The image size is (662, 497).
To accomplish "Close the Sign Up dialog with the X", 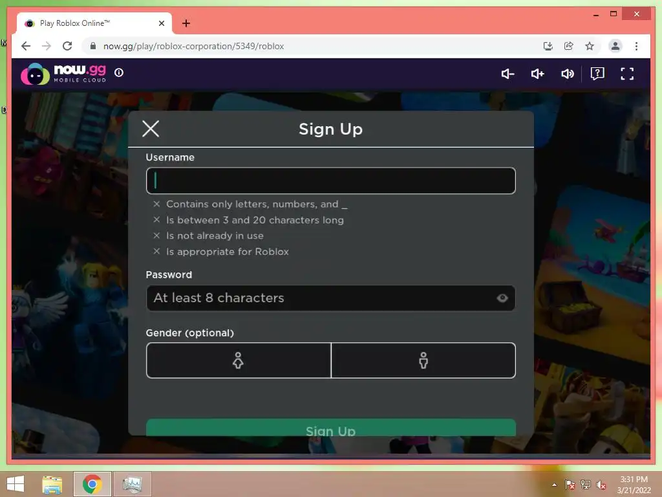I will [x=151, y=129].
